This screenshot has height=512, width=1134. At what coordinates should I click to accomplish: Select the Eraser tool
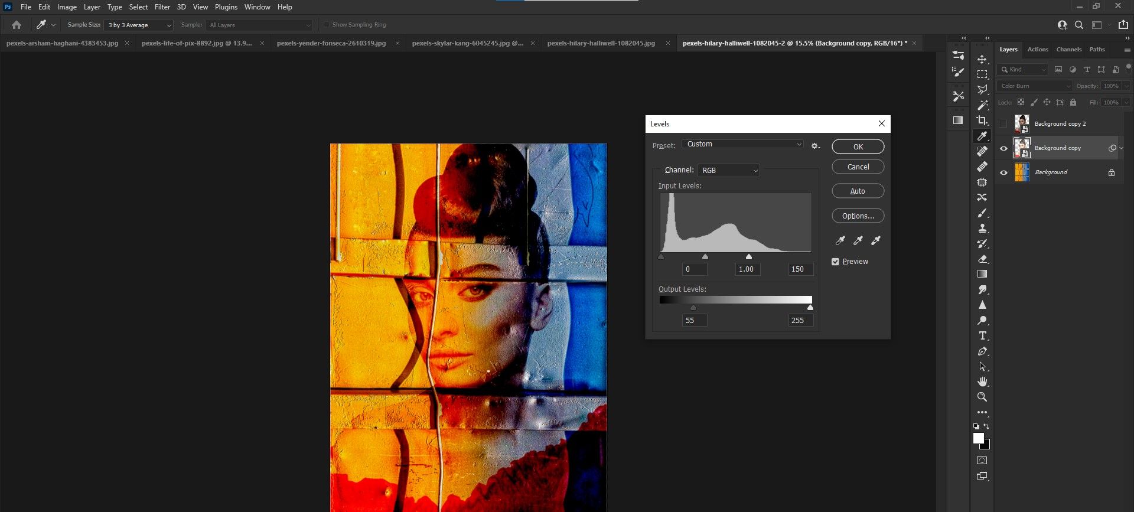tap(982, 259)
